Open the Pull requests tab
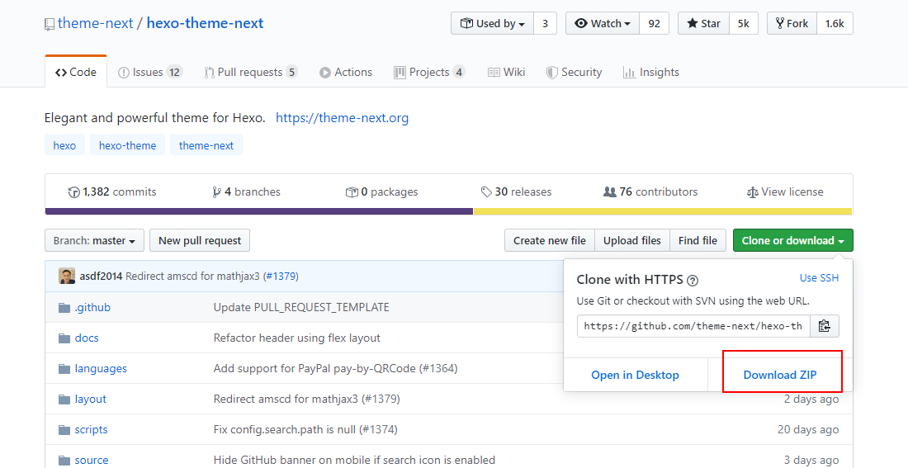 point(250,73)
